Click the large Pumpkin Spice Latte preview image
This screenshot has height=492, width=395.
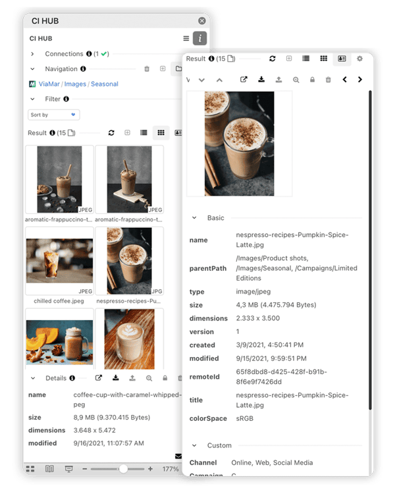[239, 144]
